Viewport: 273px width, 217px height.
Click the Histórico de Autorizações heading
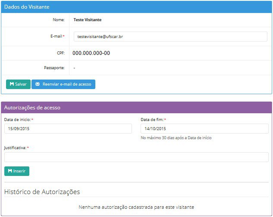click(42, 192)
